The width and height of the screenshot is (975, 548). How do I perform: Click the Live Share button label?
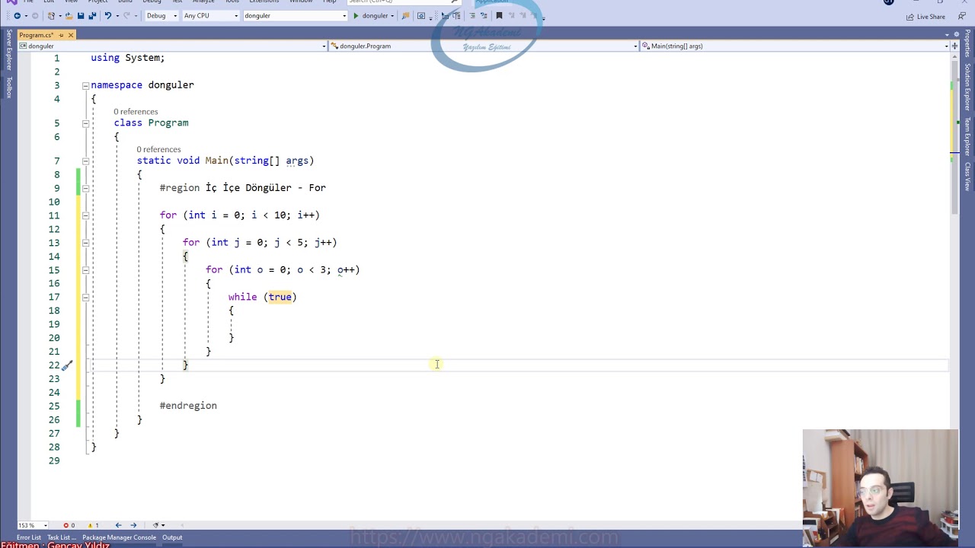click(931, 17)
